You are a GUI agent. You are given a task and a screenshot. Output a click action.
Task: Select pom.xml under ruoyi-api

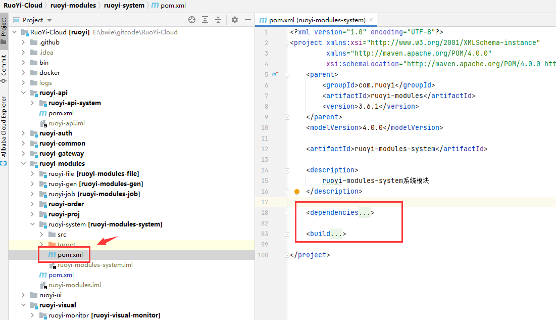(61, 113)
